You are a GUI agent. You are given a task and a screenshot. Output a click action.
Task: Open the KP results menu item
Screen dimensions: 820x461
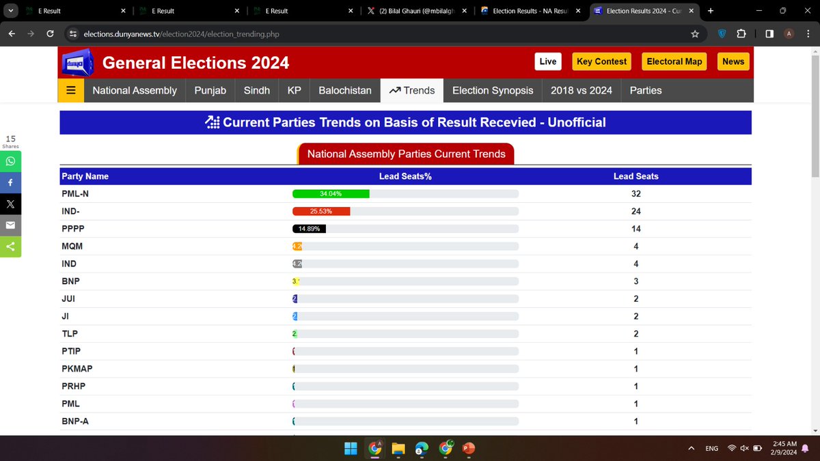(x=294, y=90)
